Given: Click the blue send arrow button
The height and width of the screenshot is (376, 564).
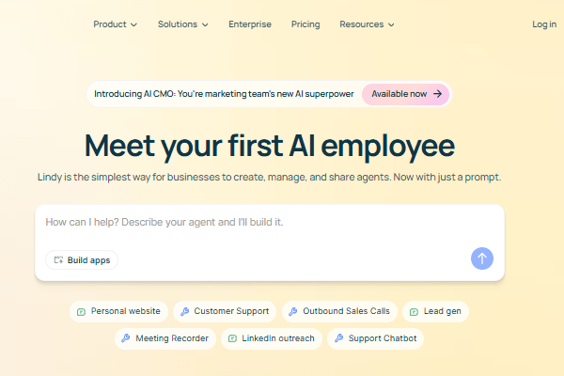Looking at the screenshot, I should 482,258.
